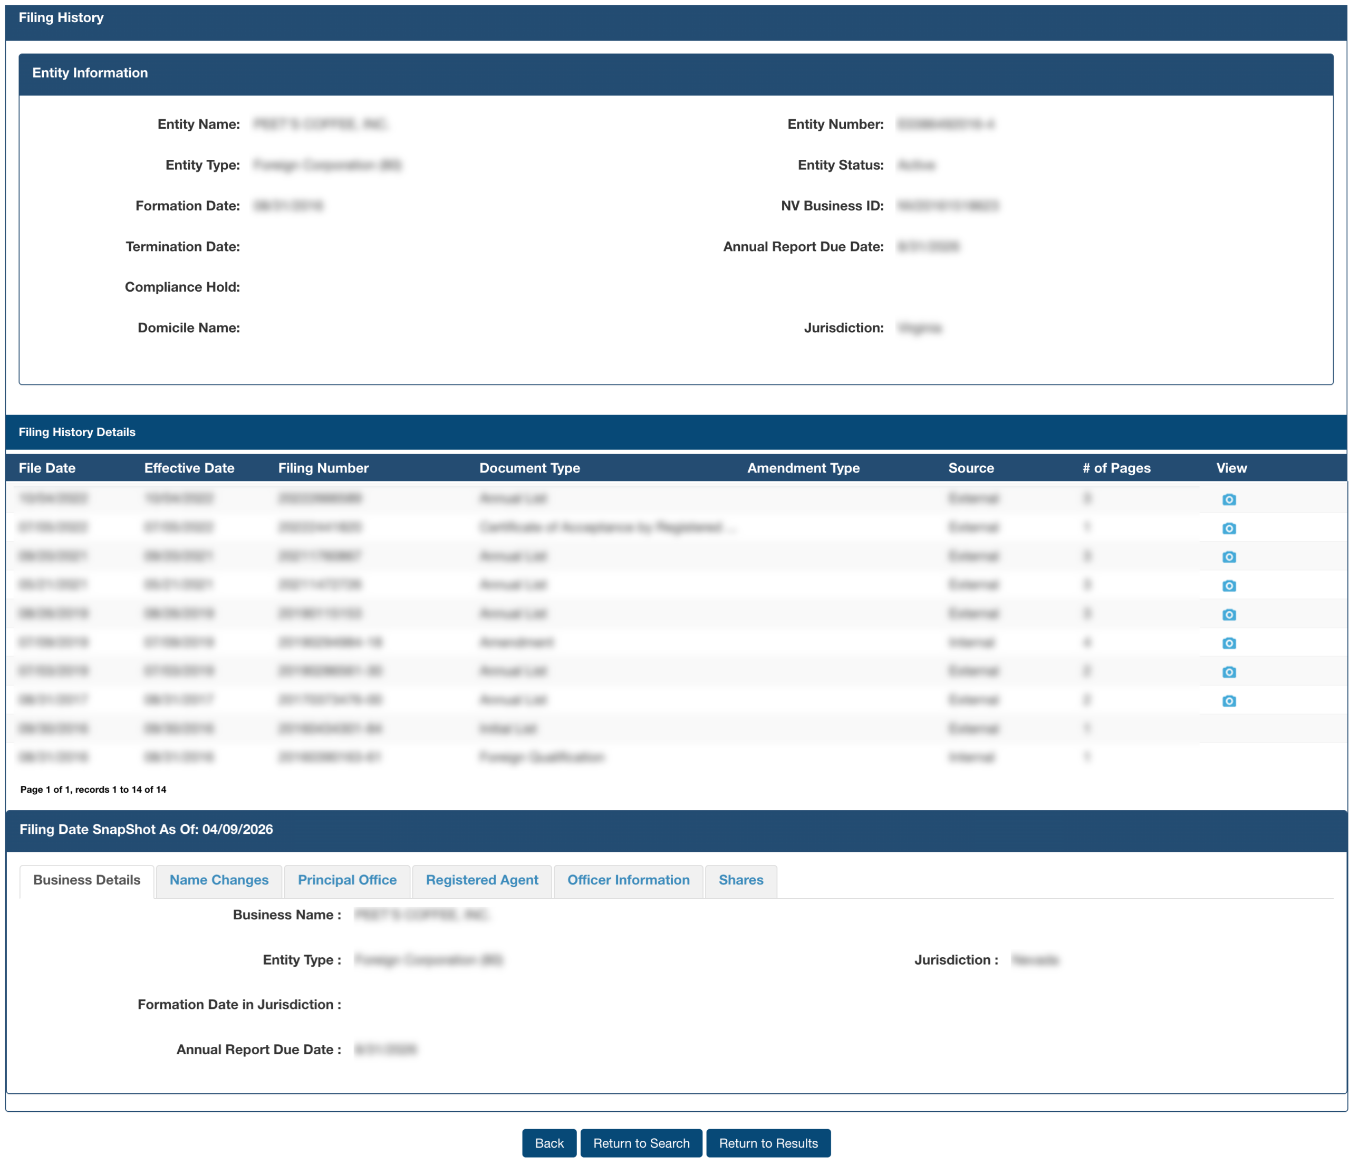Click the 'Entity Number:' label
This screenshot has height=1174, width=1350.
coord(835,124)
